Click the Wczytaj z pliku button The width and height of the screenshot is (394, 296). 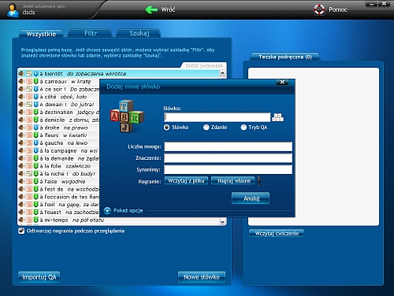(186, 181)
